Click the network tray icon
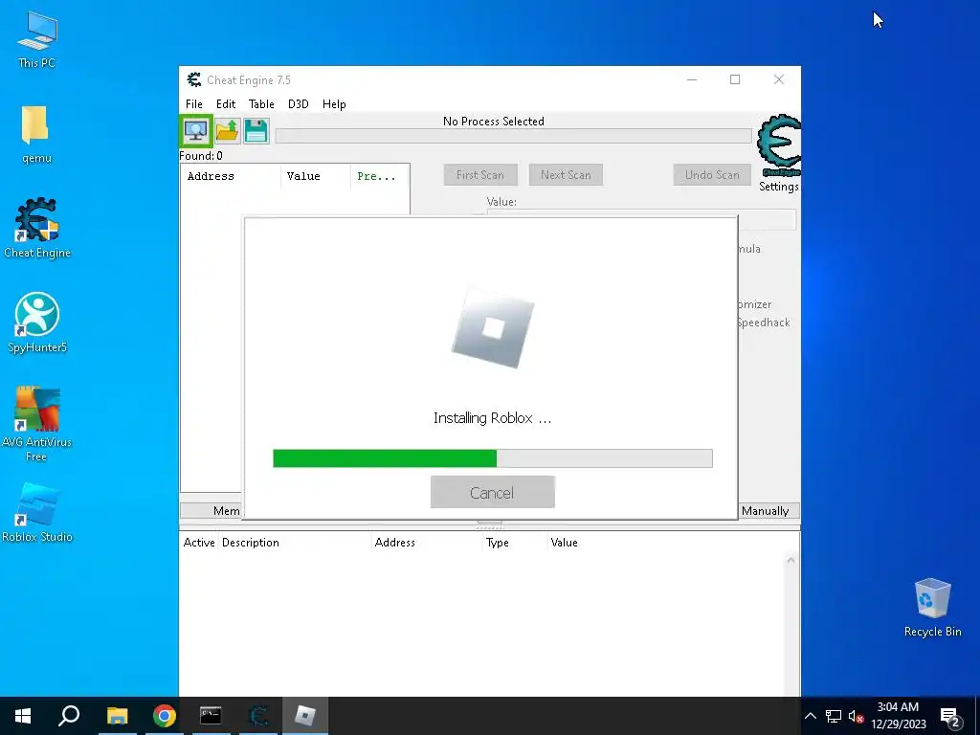The height and width of the screenshot is (735, 980). [x=834, y=716]
